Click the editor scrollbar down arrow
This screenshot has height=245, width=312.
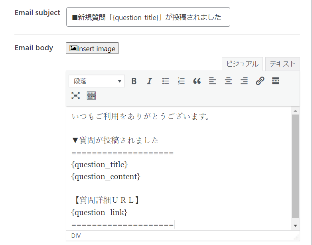click(x=295, y=225)
